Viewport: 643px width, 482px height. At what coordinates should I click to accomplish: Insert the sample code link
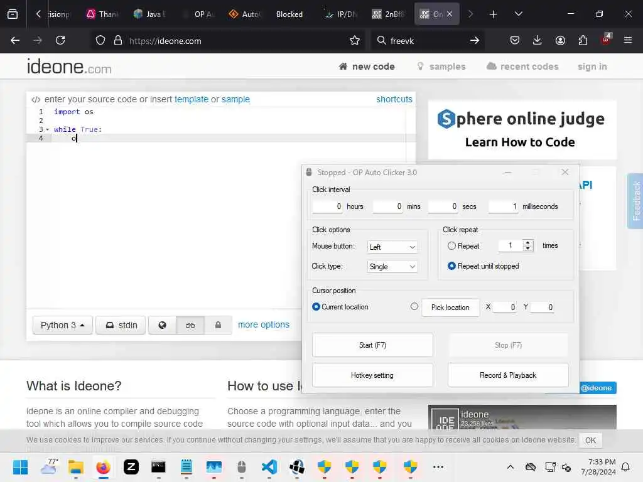(236, 99)
